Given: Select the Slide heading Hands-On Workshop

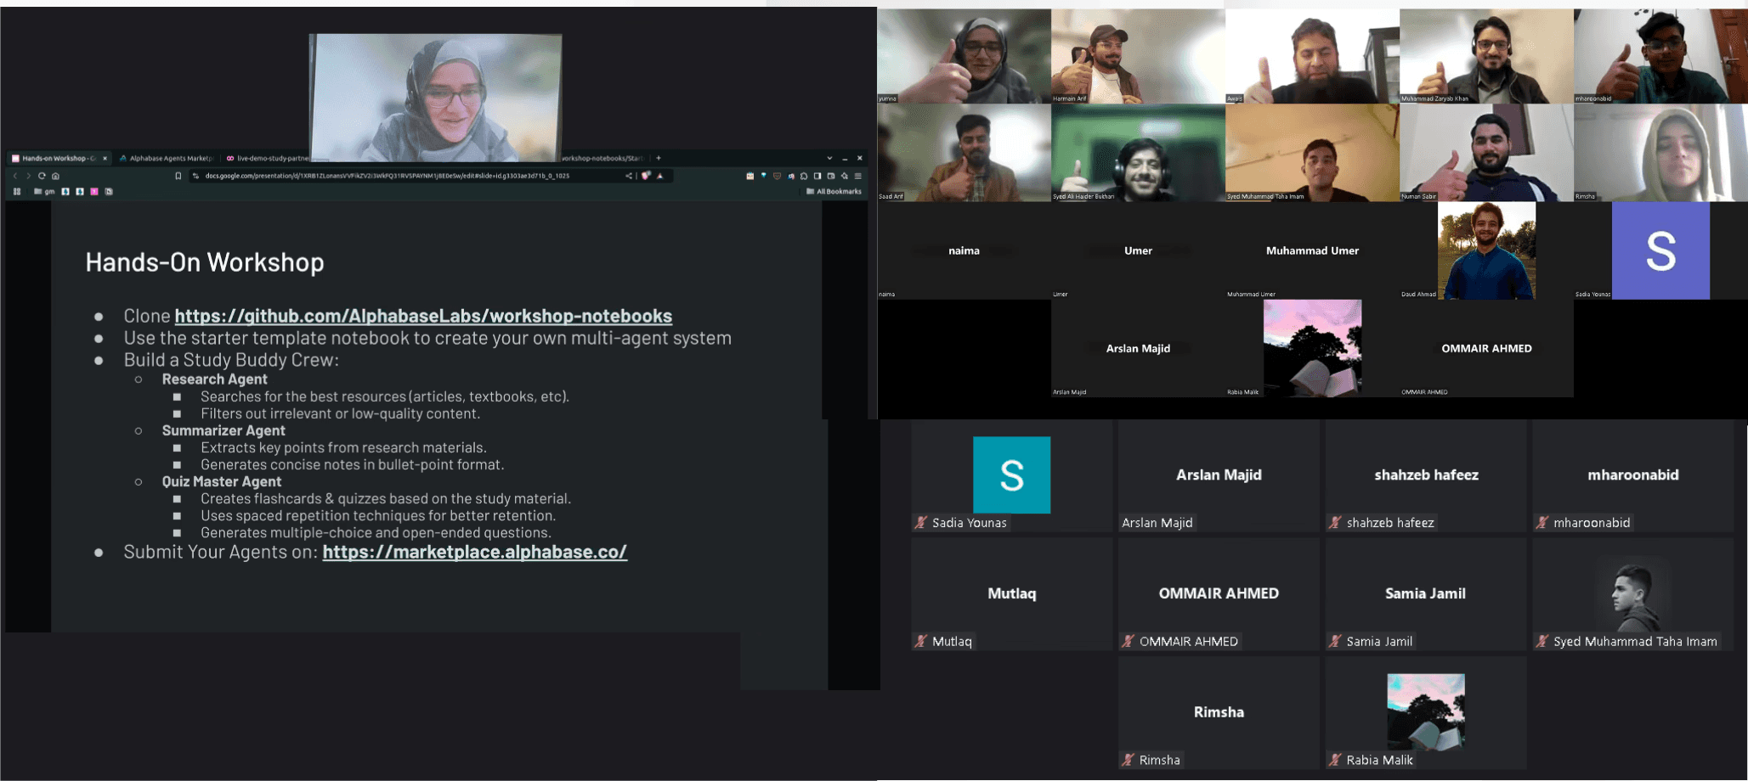Looking at the screenshot, I should click(205, 262).
